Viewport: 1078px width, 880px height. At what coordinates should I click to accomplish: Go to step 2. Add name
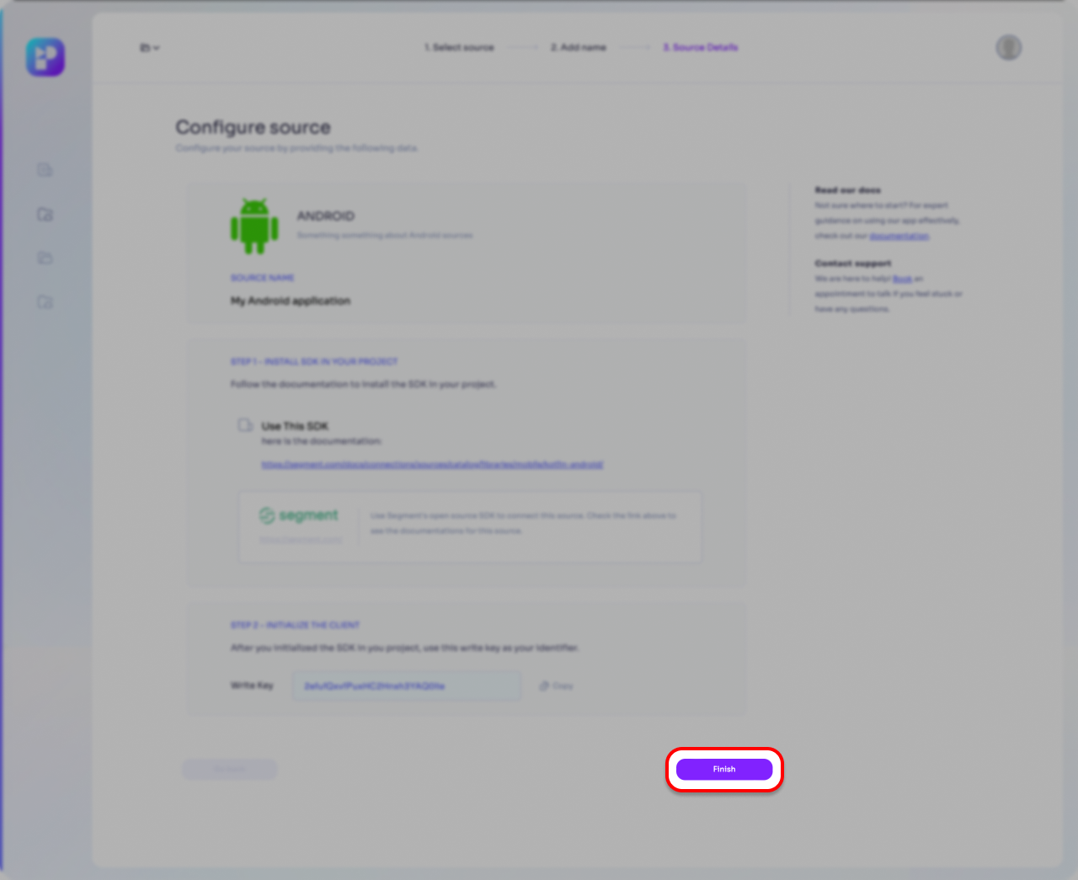coord(579,47)
